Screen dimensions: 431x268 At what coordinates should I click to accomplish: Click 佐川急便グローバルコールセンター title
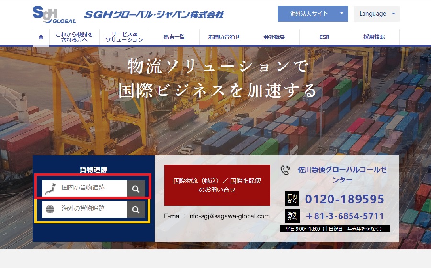[342, 175]
